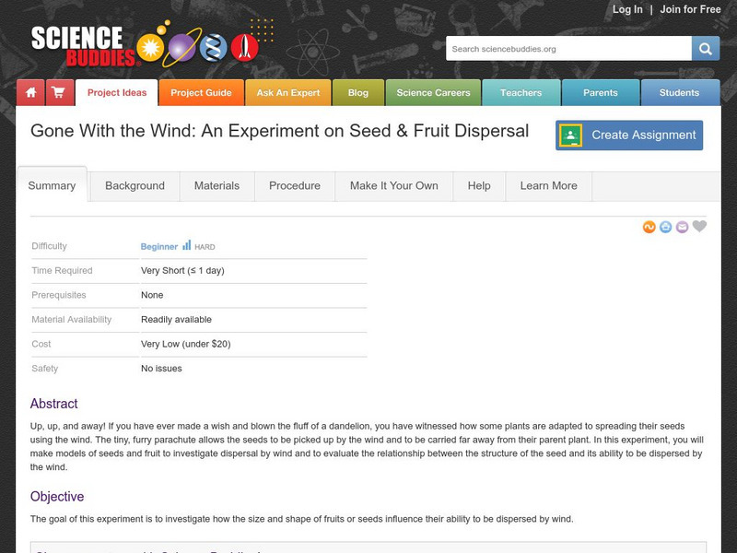Image resolution: width=737 pixels, height=553 pixels.
Task: Click the 'Very Short (≤ 1 day)' value
Action: pos(182,270)
